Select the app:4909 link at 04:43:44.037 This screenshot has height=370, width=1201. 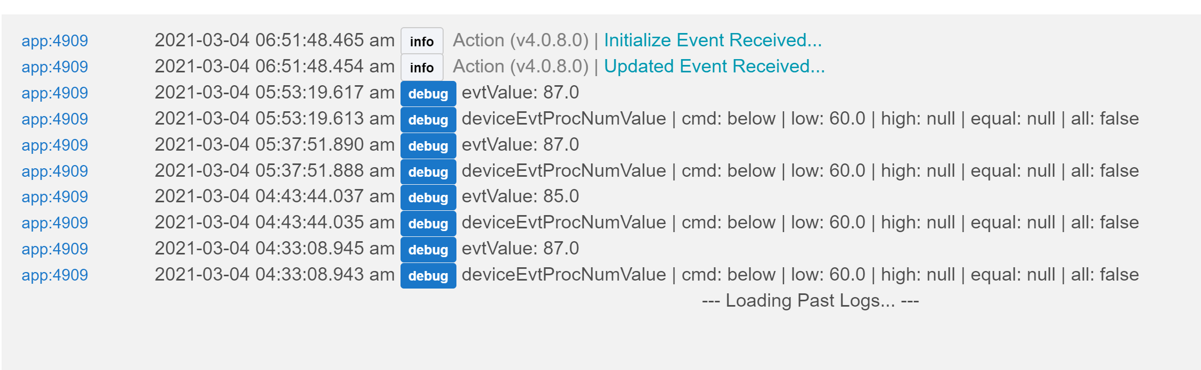[x=54, y=197]
